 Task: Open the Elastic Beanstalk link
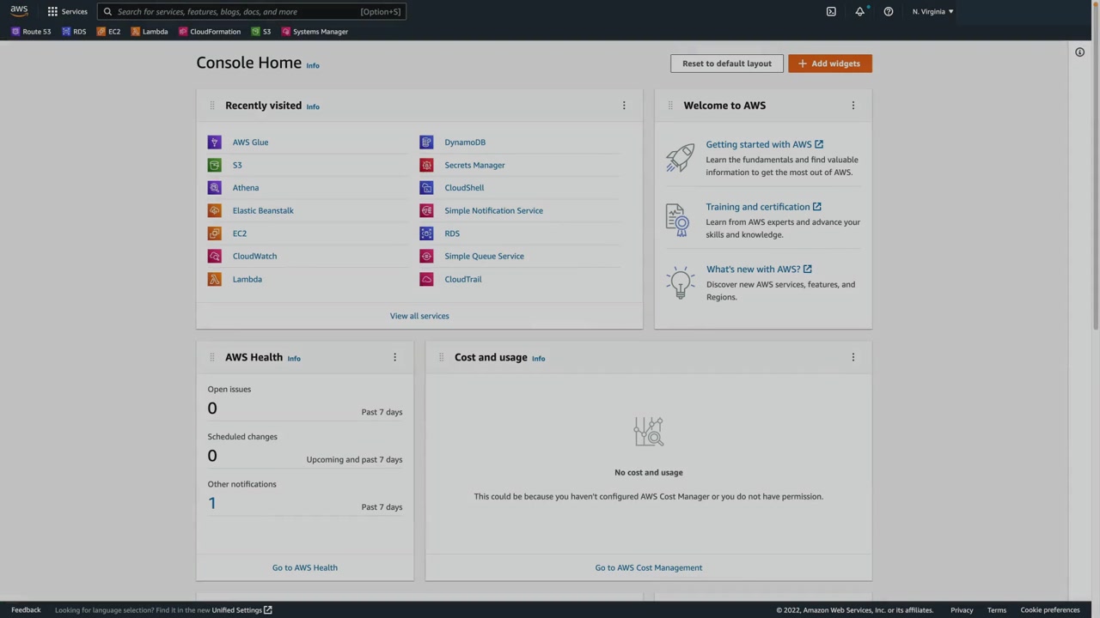click(263, 210)
